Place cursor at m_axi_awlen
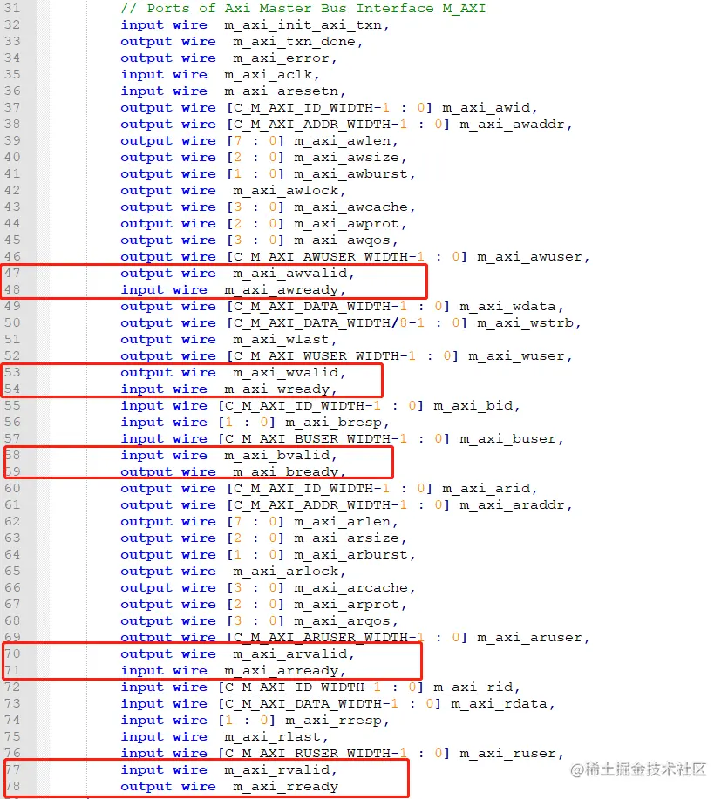Screen dimensions: 728x799 click(342, 140)
